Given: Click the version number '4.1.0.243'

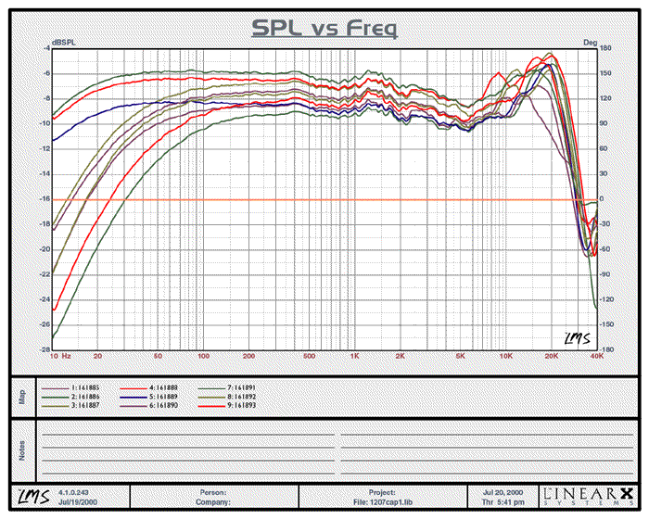Looking at the screenshot, I should [x=73, y=492].
